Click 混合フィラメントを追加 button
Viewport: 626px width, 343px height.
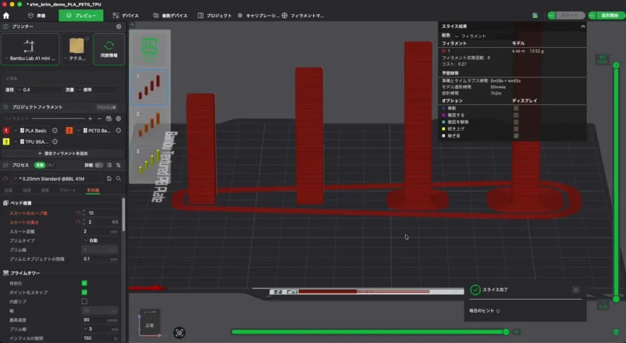coord(63,153)
